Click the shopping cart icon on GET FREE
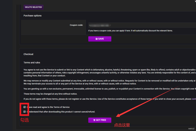 (94, 120)
